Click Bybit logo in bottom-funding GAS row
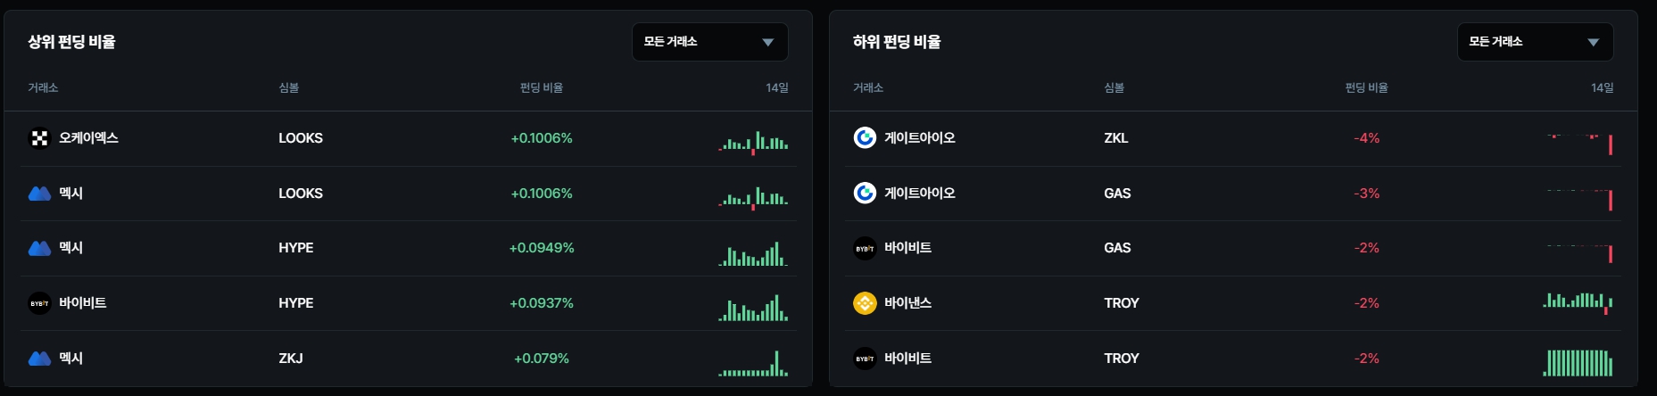1657x396 pixels. [x=865, y=248]
